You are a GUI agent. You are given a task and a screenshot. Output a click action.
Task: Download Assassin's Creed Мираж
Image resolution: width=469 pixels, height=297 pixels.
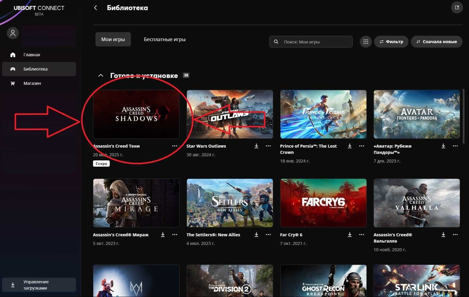click(163, 235)
